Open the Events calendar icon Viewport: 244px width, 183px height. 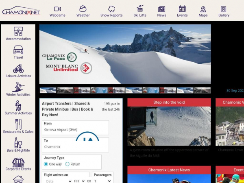pos(182,9)
